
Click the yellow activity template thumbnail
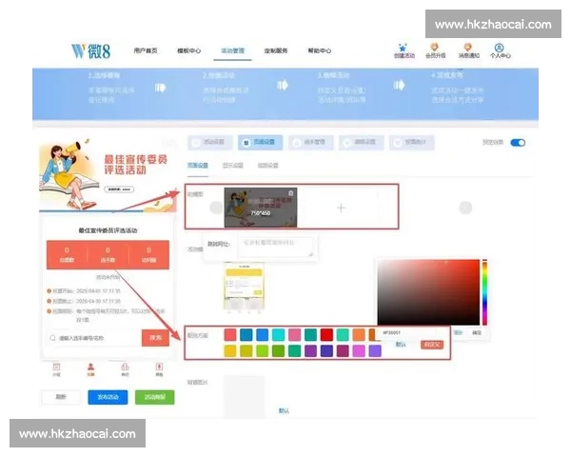click(x=244, y=286)
